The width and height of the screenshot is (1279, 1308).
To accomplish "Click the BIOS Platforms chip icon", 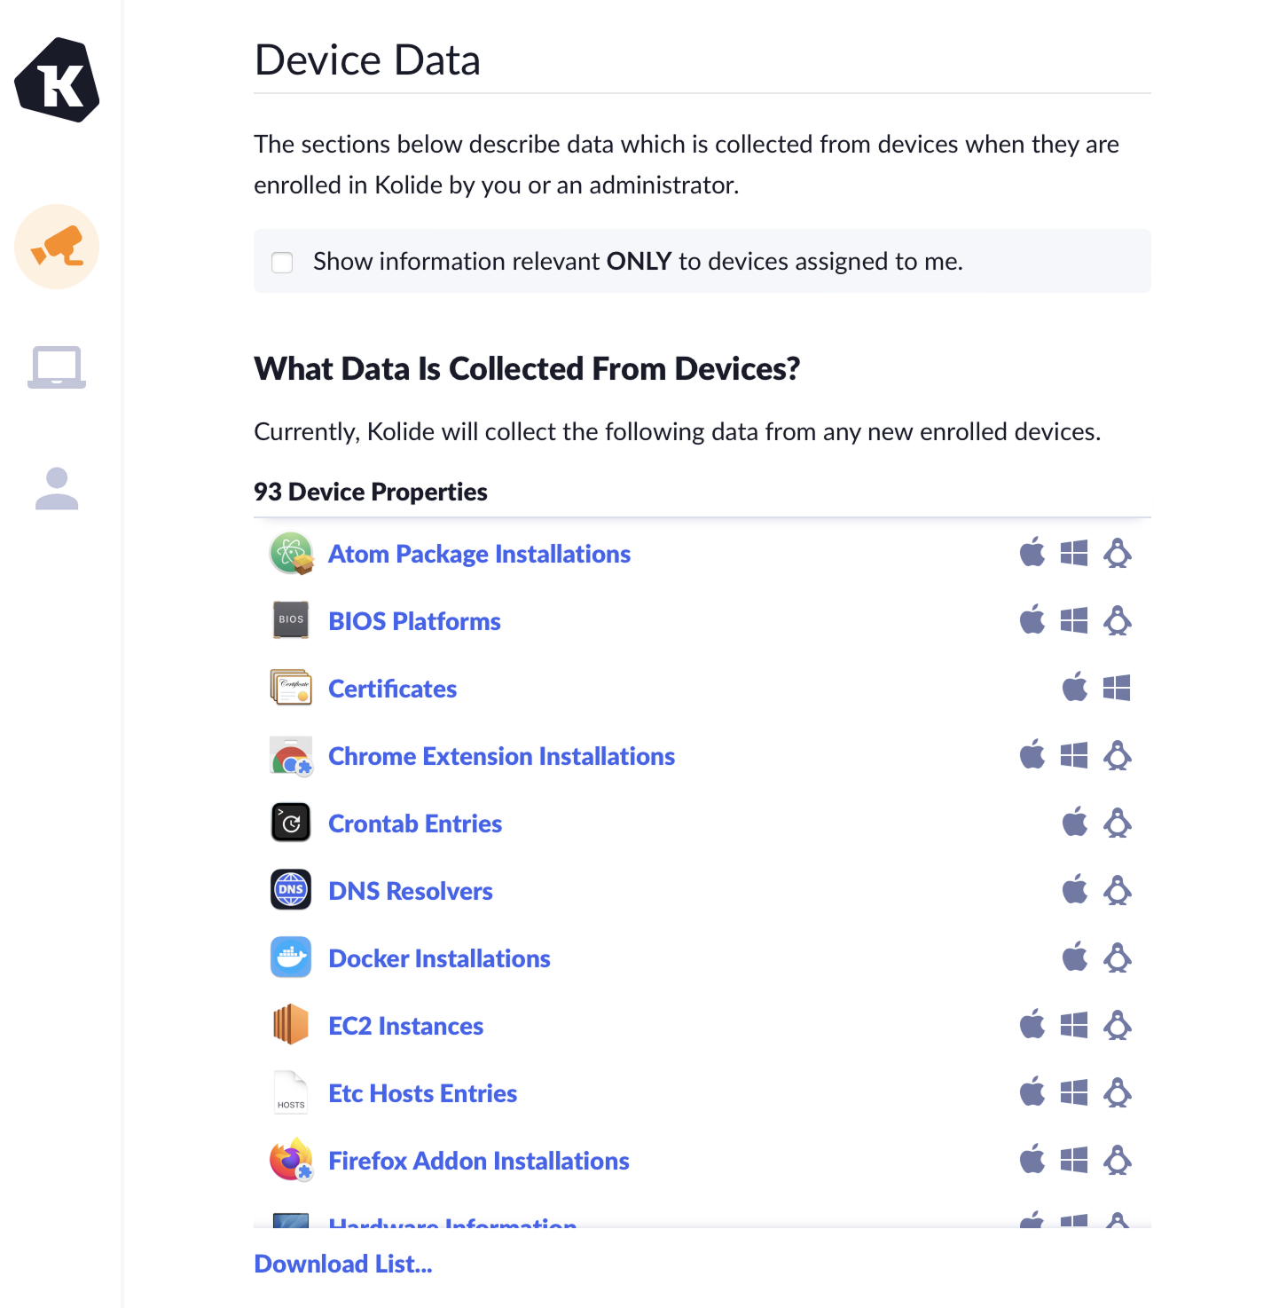I will coord(291,620).
